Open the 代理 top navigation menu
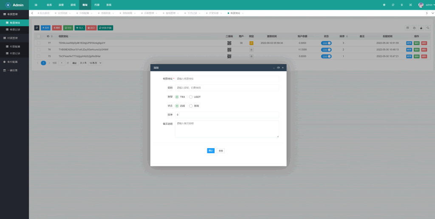This screenshot has height=219, width=435. [x=97, y=5]
